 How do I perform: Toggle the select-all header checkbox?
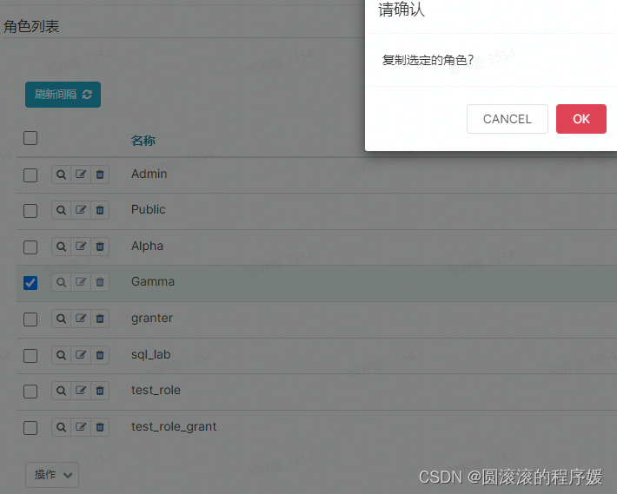tap(30, 138)
